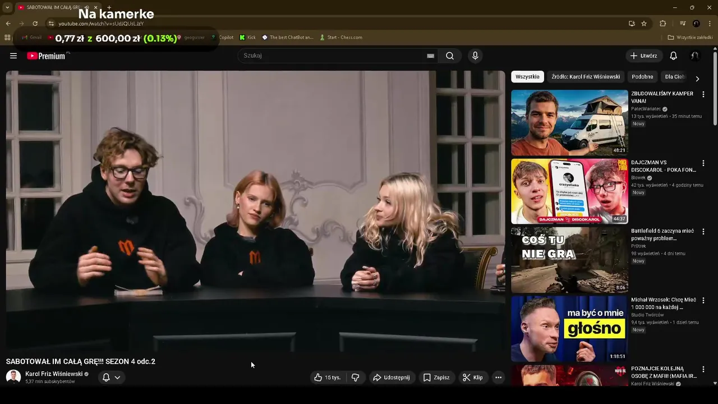Viewport: 718px width, 404px height.
Task: View site information icon in address bar
Action: pyautogui.click(x=51, y=24)
